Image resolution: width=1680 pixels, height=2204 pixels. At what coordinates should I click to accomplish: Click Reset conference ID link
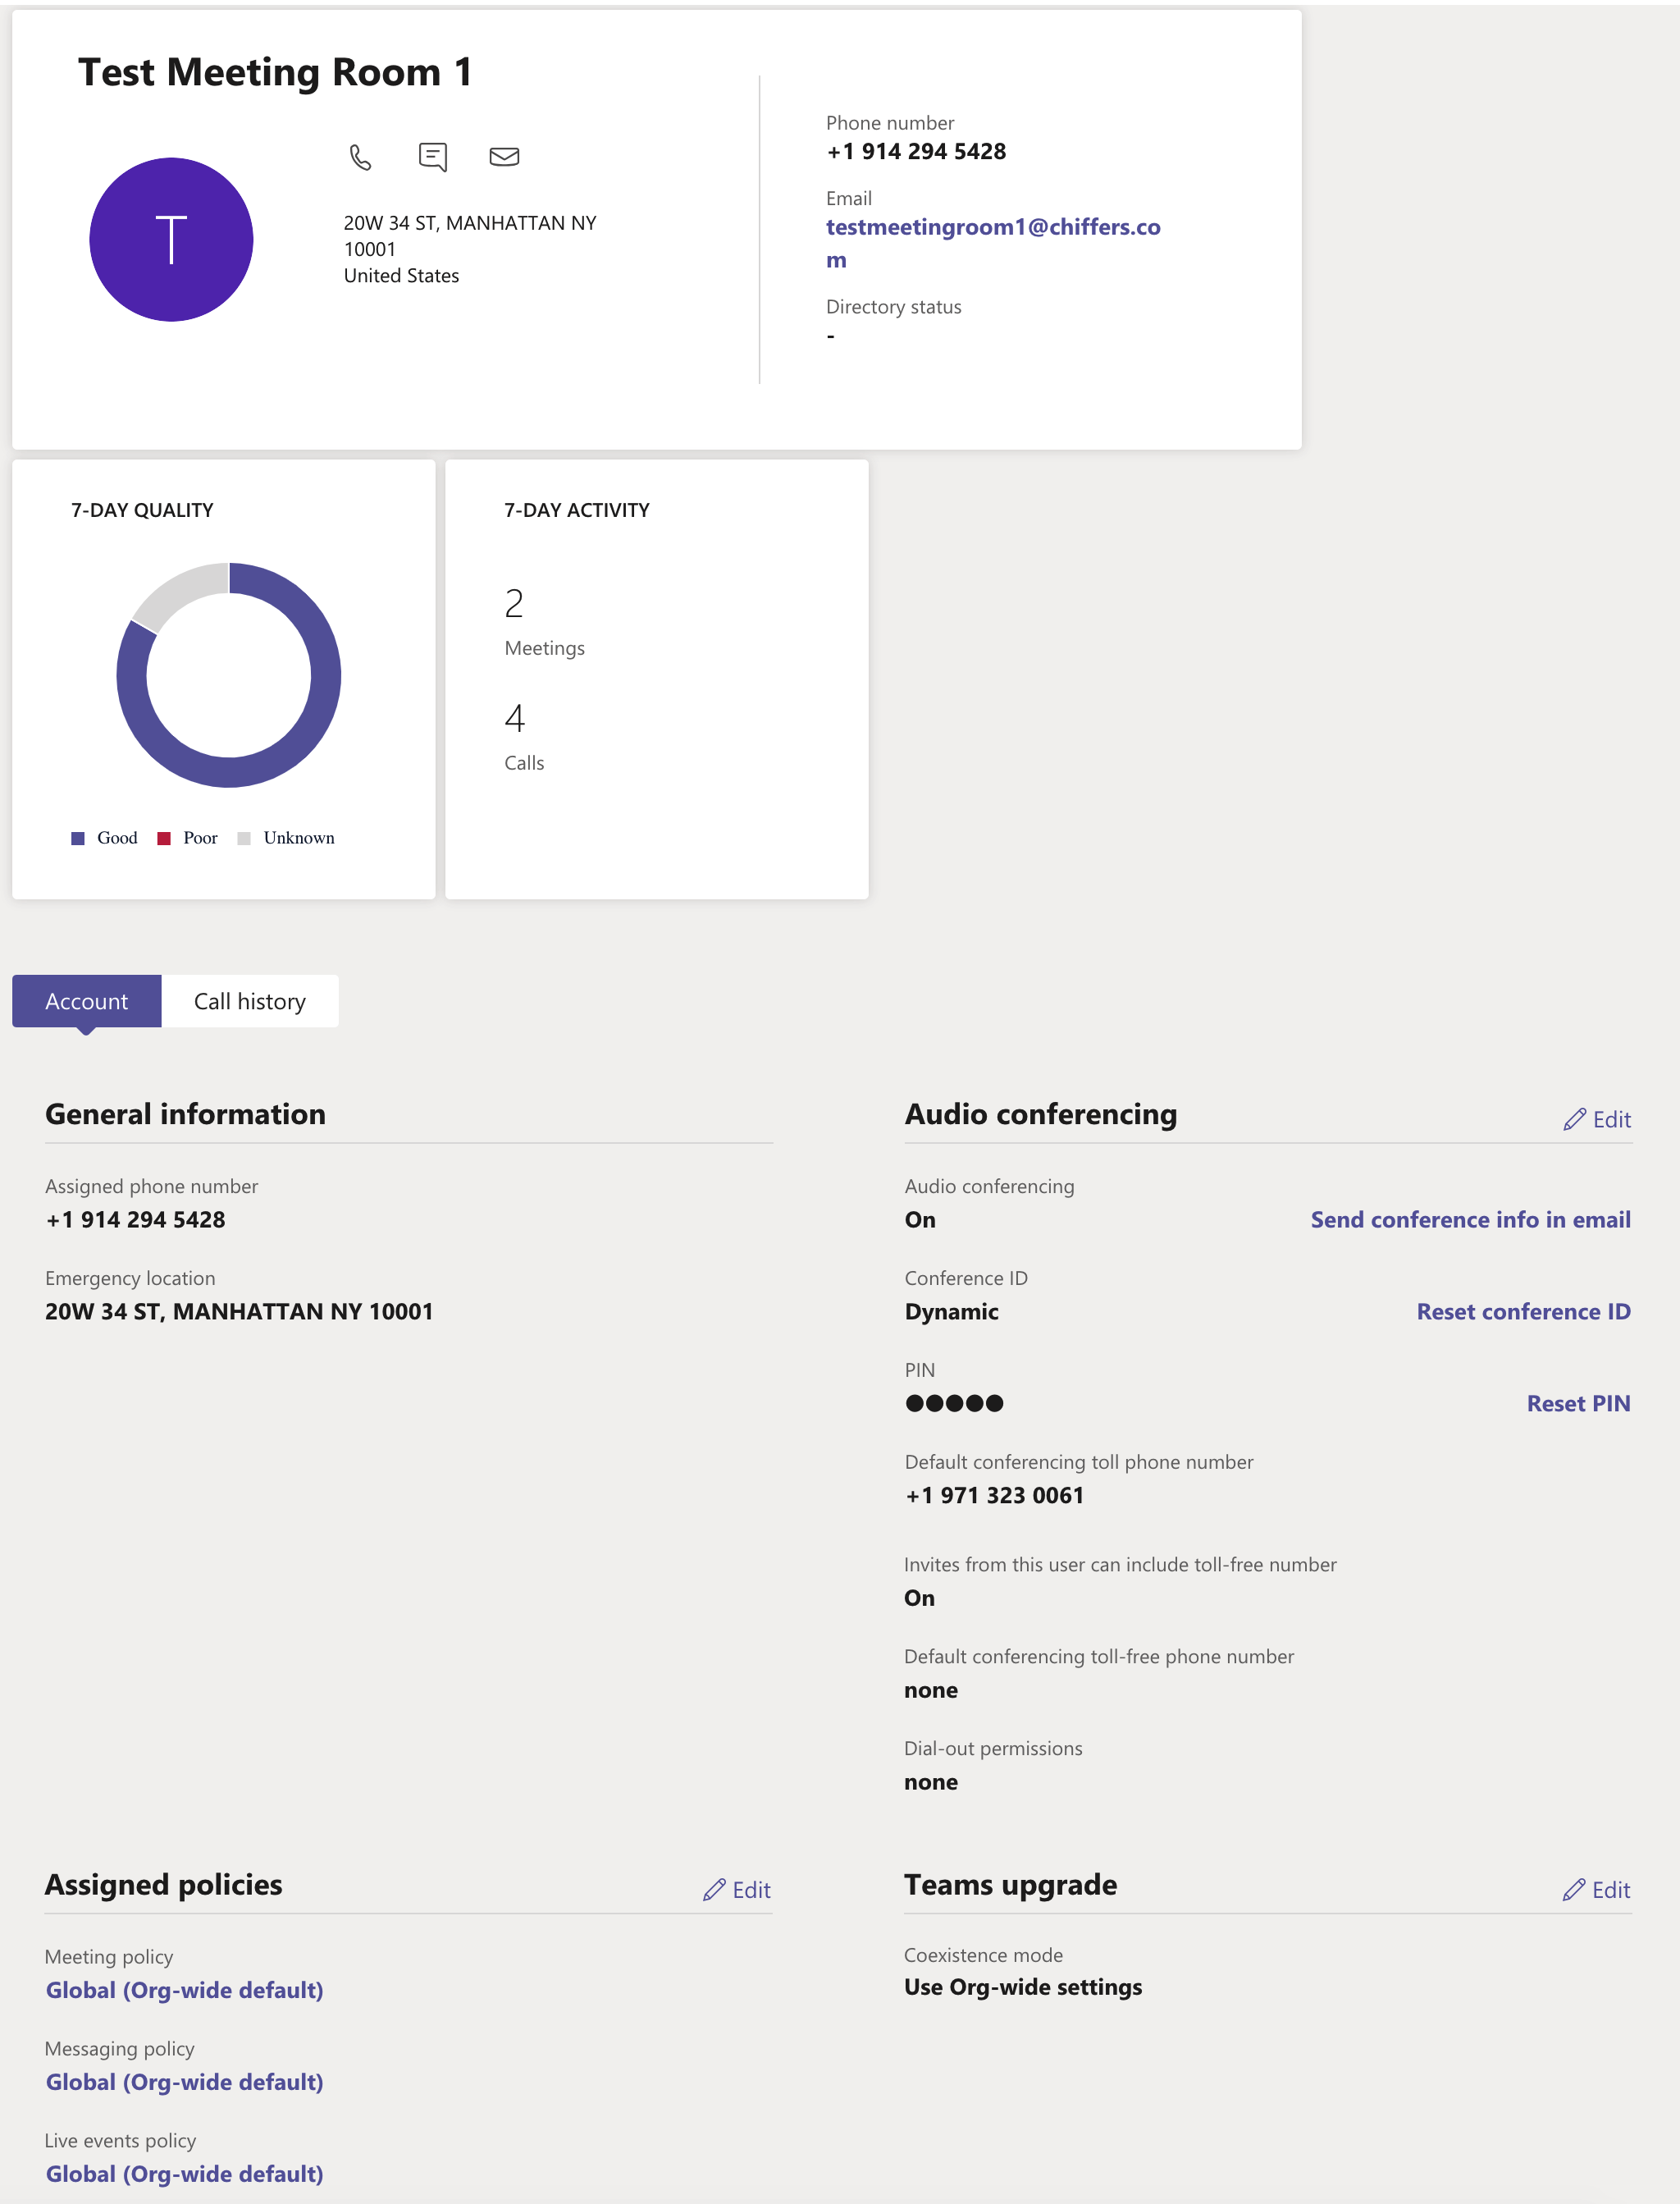1523,1311
